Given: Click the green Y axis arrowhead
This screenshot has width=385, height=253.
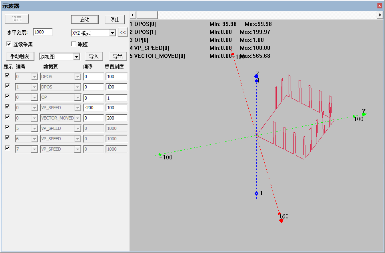Looking at the screenshot, I should [364, 114].
